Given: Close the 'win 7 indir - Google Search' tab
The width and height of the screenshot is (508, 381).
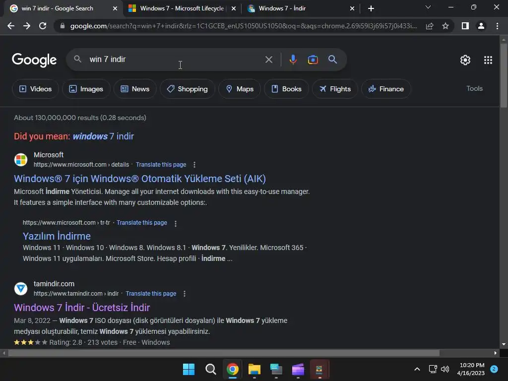Looking at the screenshot, I should [x=115, y=8].
